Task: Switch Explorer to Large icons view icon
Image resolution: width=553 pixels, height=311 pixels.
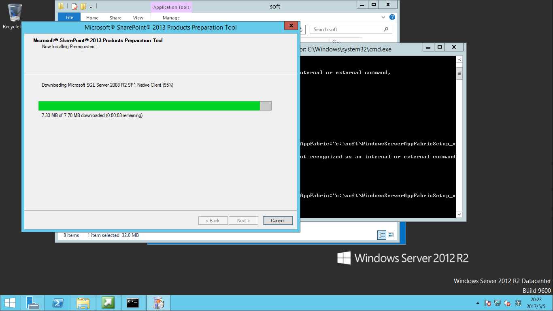Action: coord(391,235)
